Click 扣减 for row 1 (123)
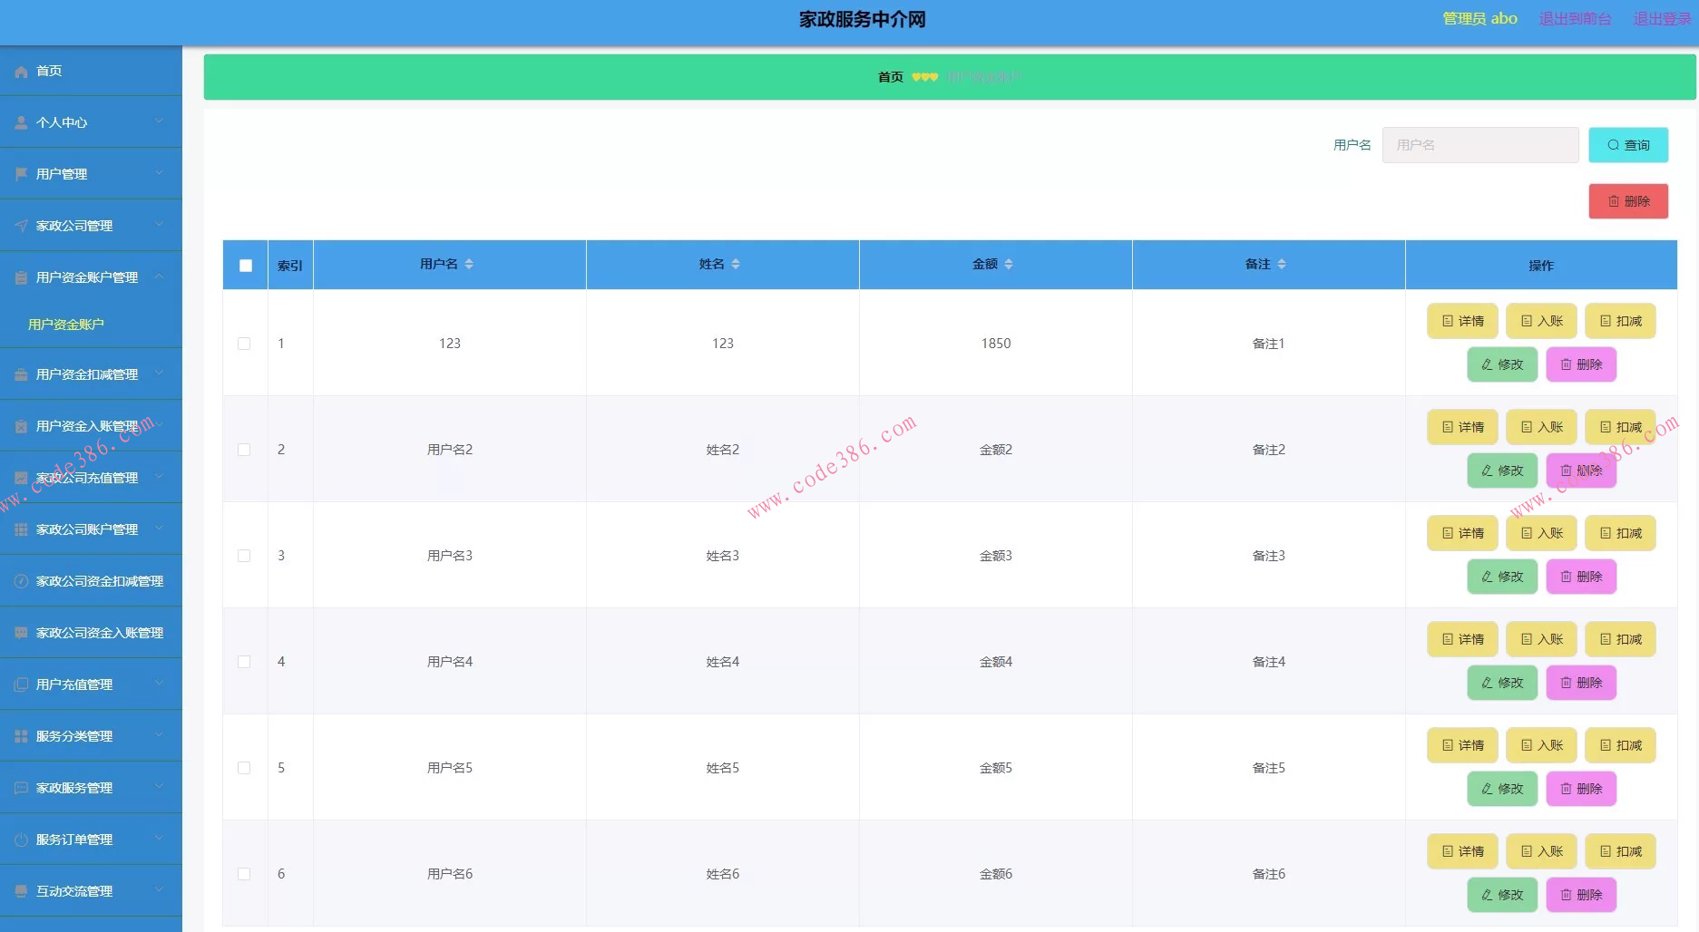Image resolution: width=1699 pixels, height=932 pixels. click(1620, 321)
